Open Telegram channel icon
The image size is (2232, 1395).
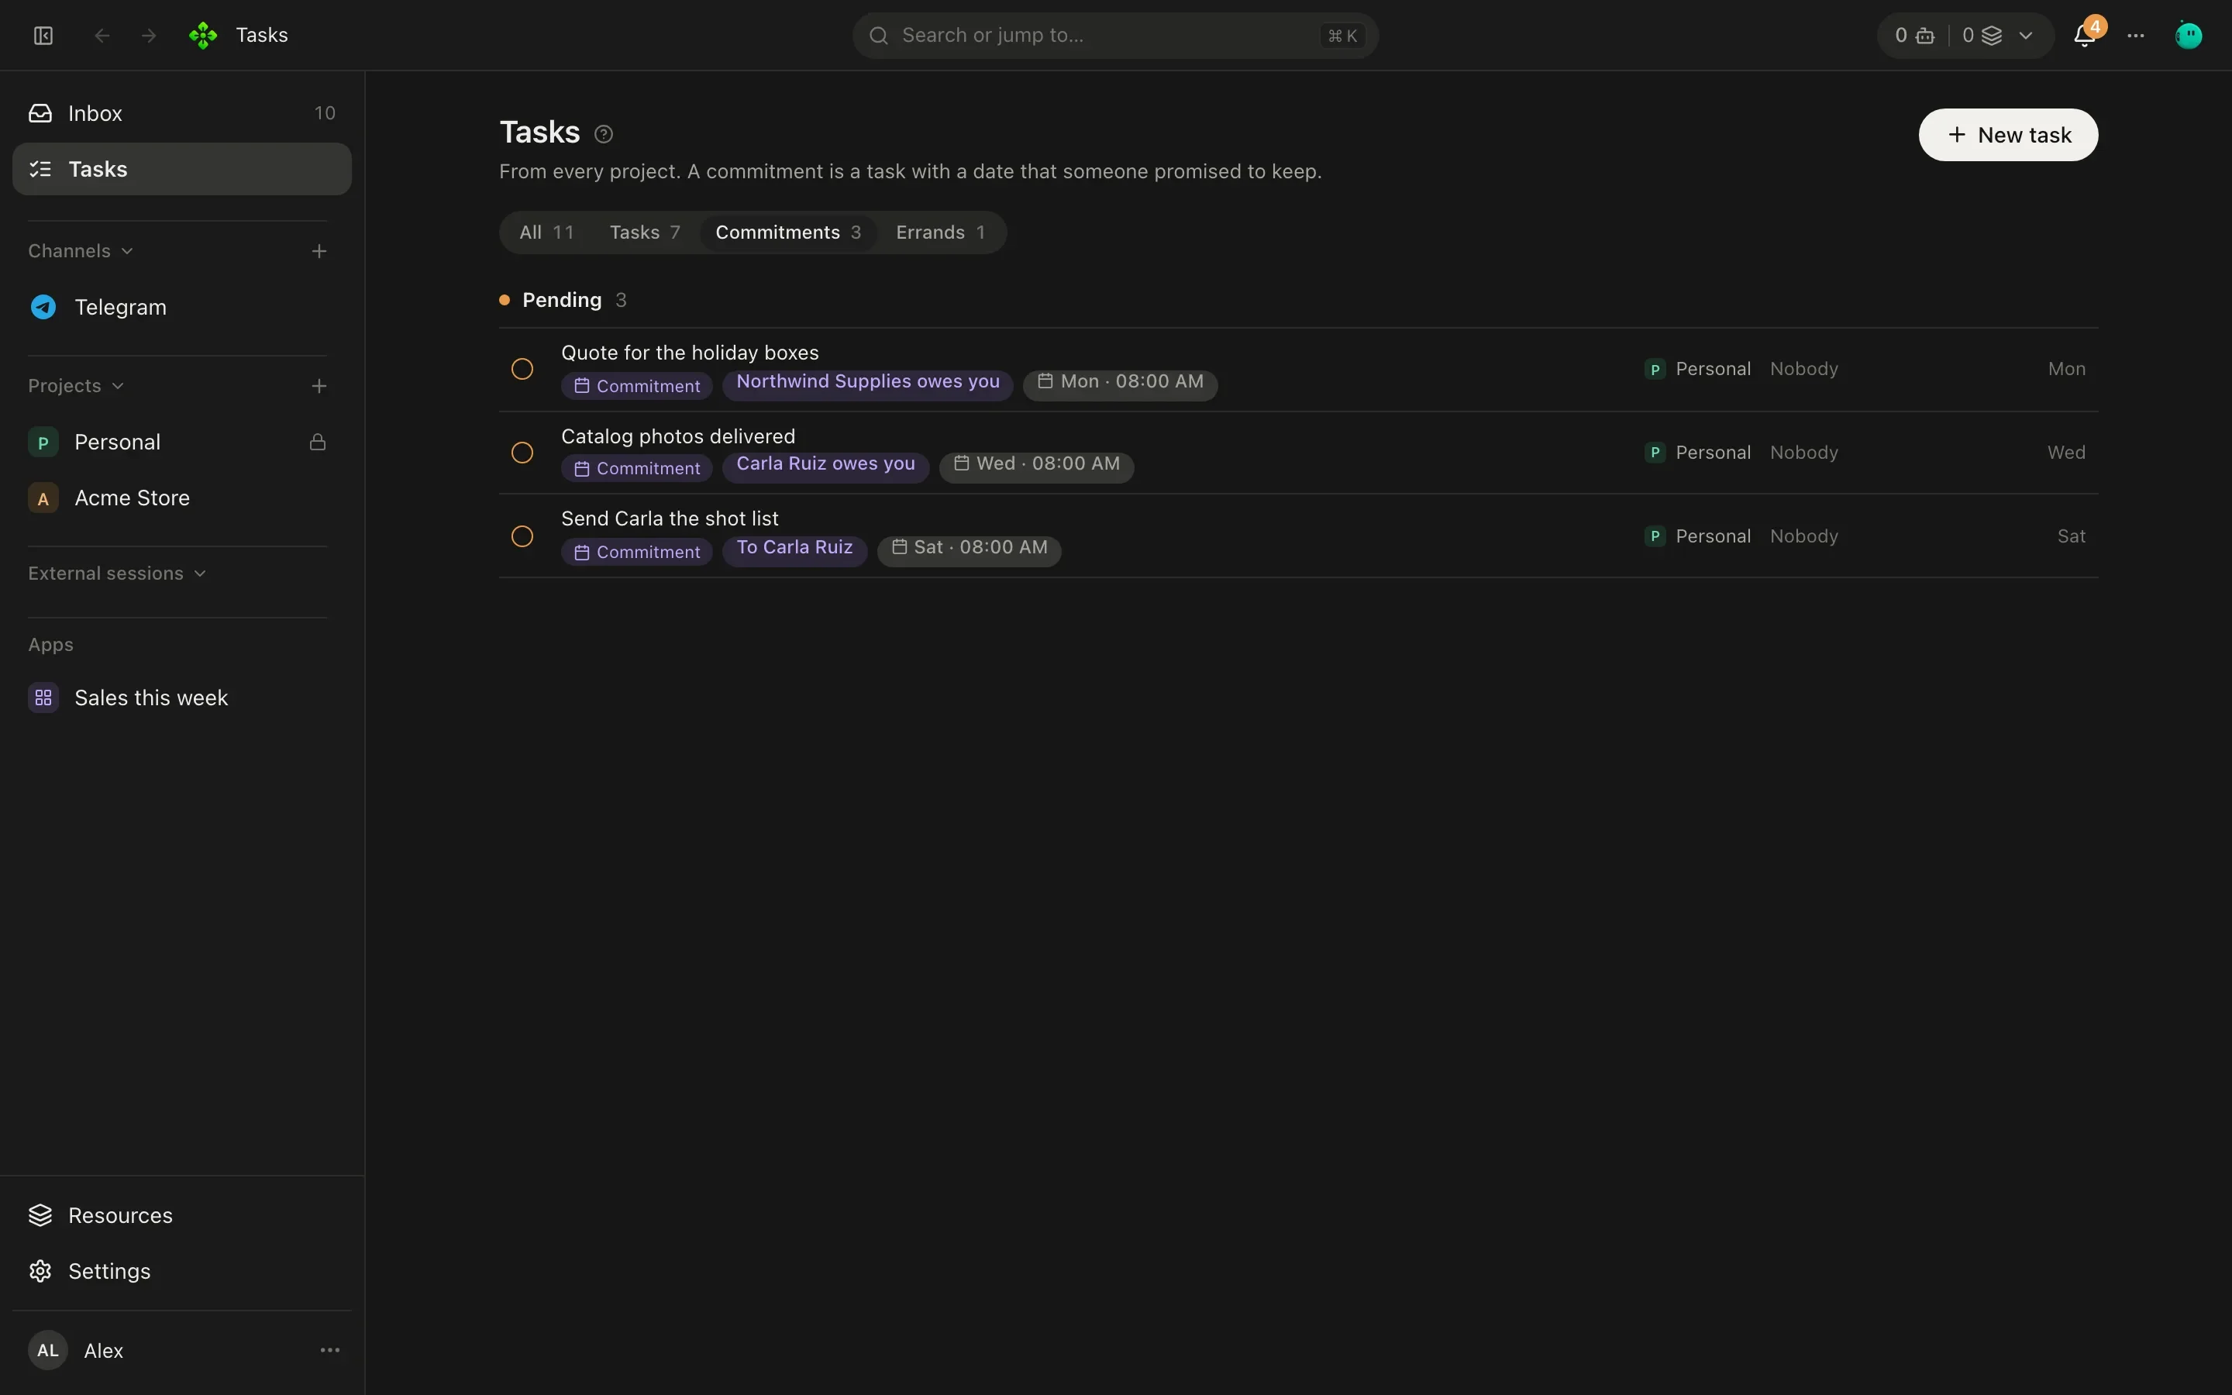(43, 306)
